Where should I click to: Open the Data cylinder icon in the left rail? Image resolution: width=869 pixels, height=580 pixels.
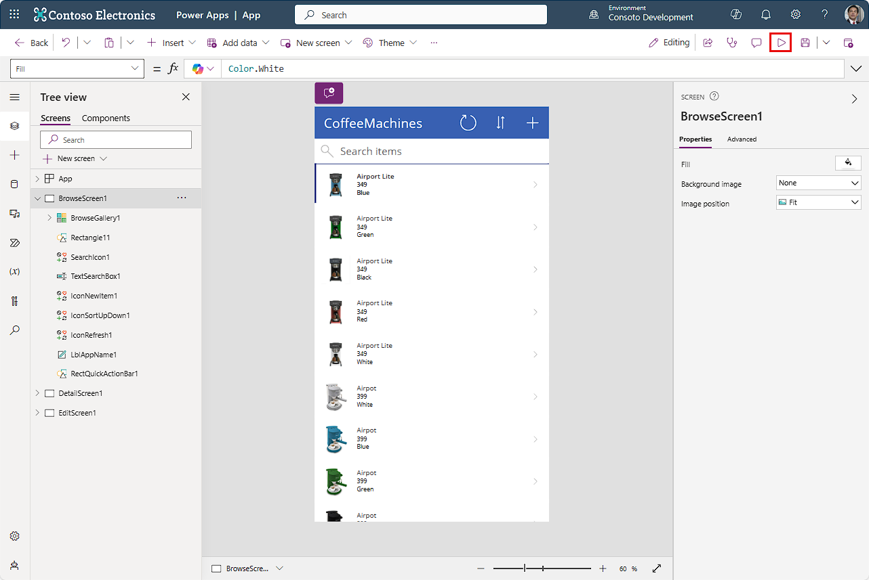coord(15,184)
